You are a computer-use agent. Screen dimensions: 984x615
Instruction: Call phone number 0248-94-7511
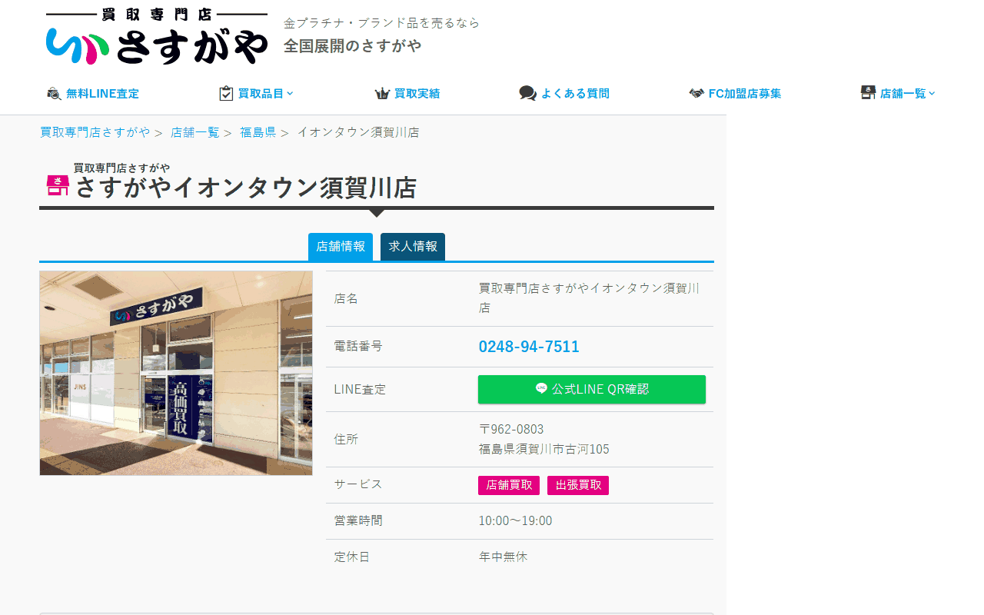(529, 347)
